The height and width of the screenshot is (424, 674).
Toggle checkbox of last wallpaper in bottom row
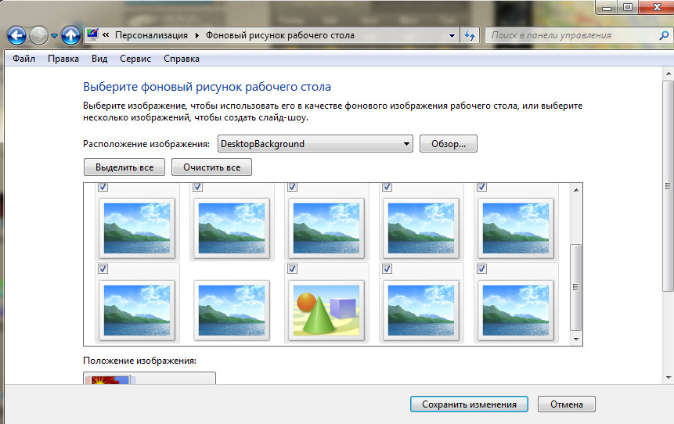(x=481, y=268)
